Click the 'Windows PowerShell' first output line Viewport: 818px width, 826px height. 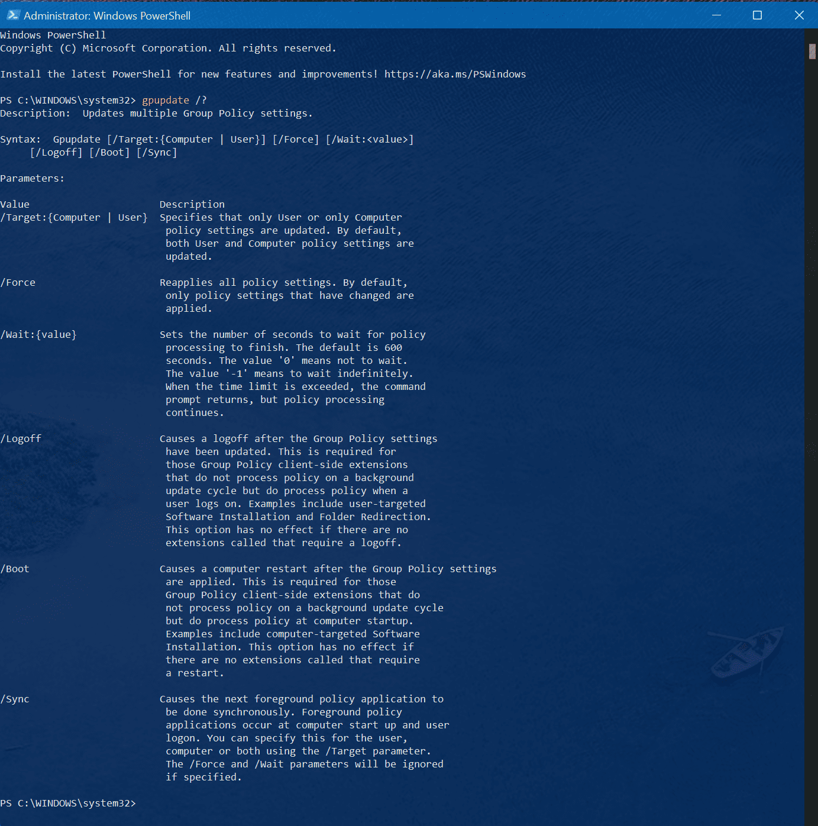(x=53, y=35)
